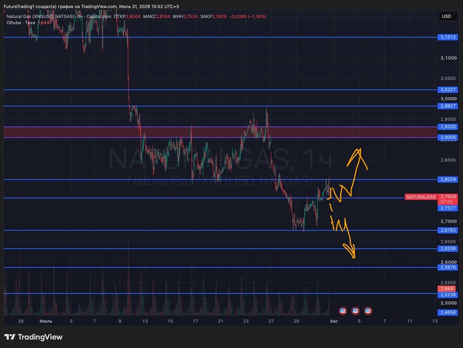Click the 2,9056 zone lower boundary label

click(448, 137)
